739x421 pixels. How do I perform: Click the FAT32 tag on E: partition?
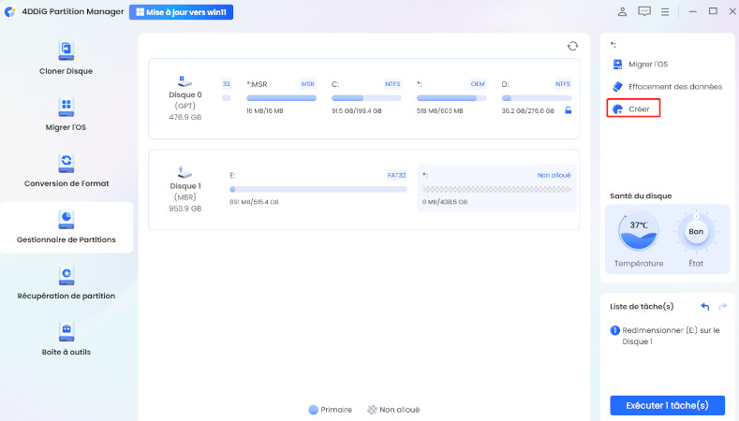397,175
